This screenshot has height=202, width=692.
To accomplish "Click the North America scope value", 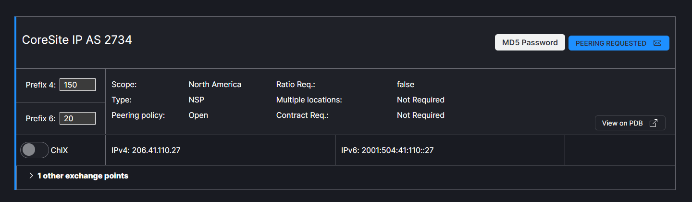I will (215, 85).
